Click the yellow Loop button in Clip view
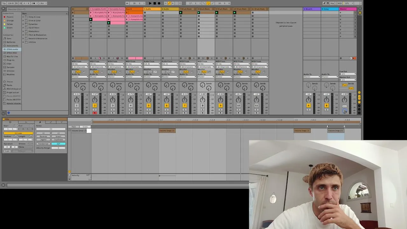 pos(18,133)
